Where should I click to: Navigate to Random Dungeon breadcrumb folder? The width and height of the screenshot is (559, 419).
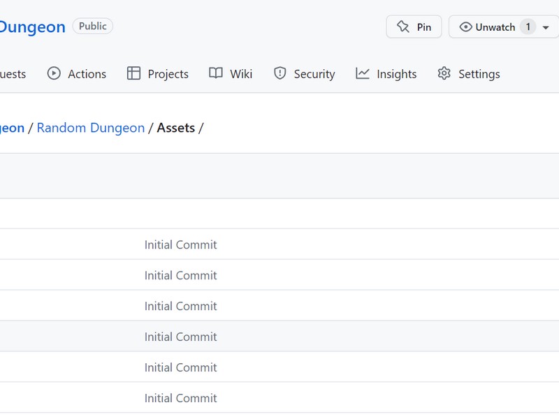click(91, 128)
